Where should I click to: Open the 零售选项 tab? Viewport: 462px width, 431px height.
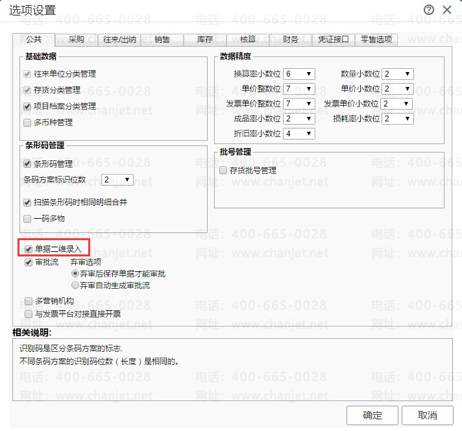tap(376, 40)
